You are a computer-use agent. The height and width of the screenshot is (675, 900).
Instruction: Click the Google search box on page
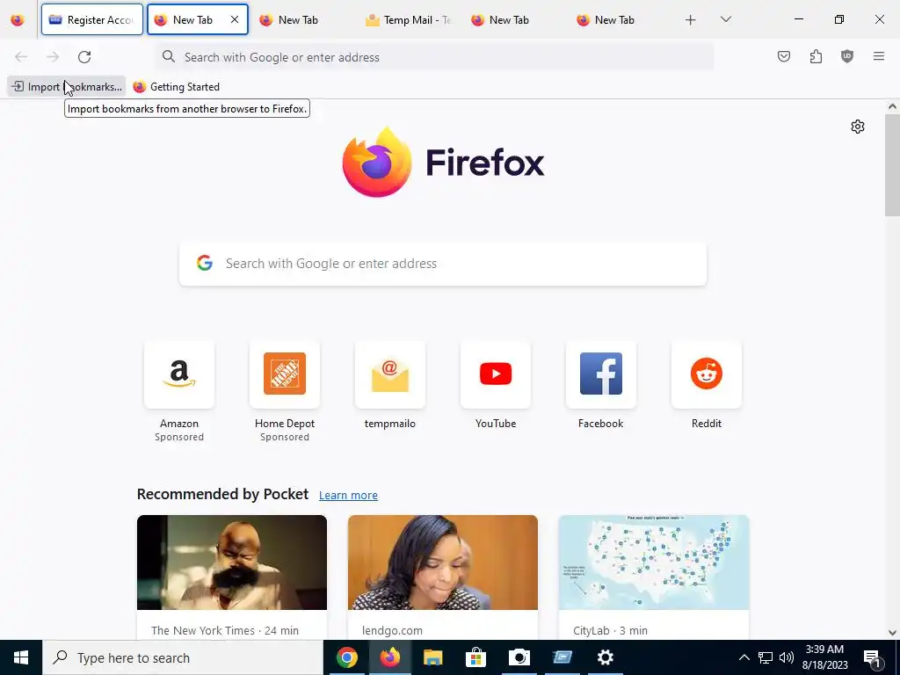point(443,264)
